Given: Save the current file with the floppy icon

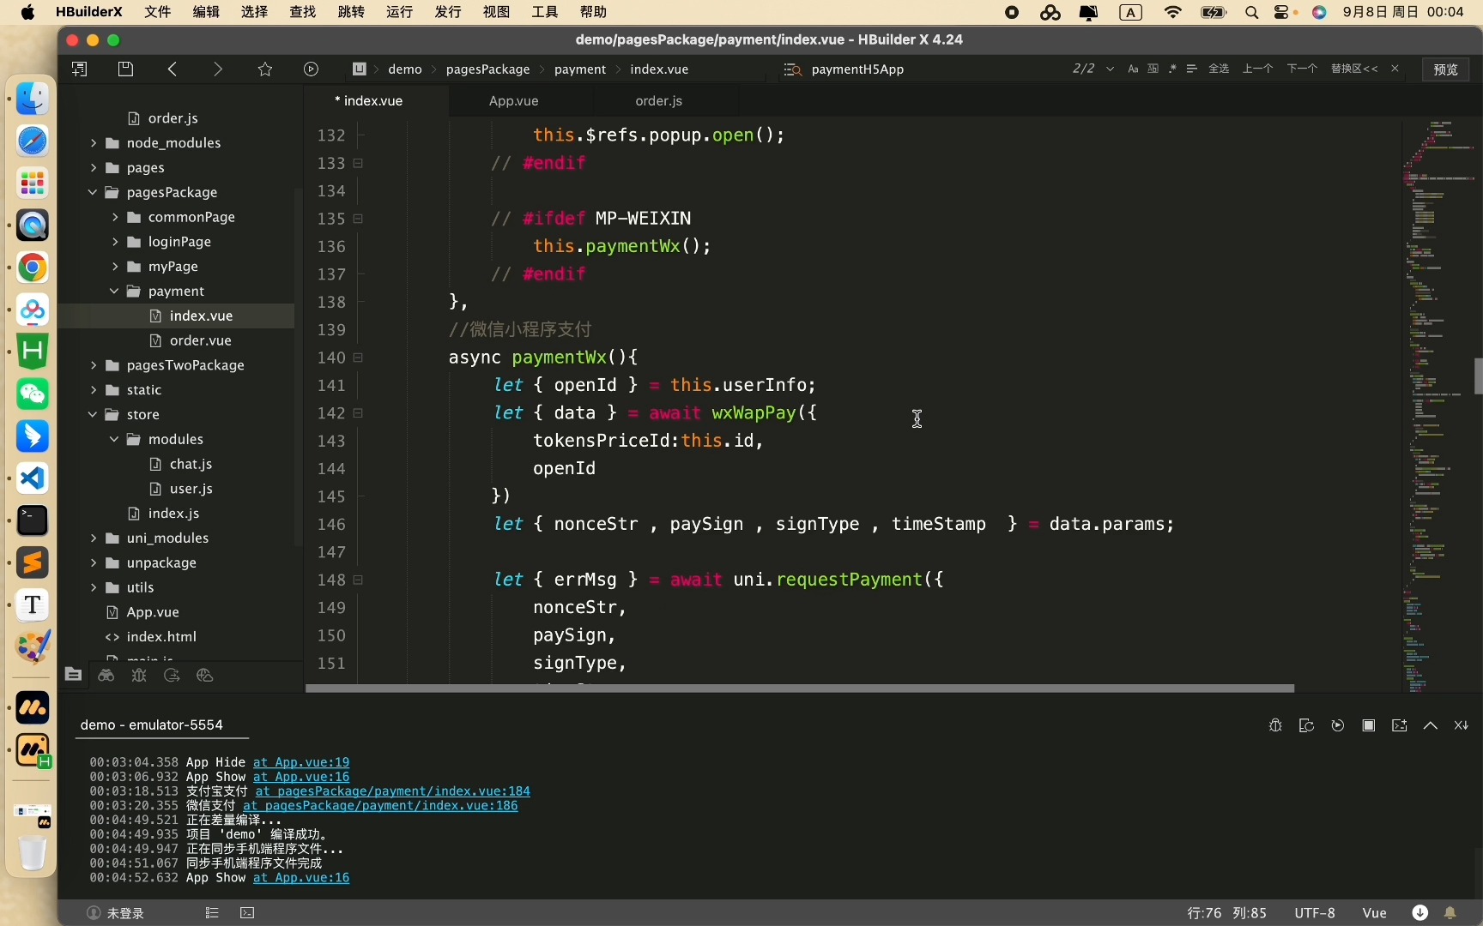Looking at the screenshot, I should 125,69.
